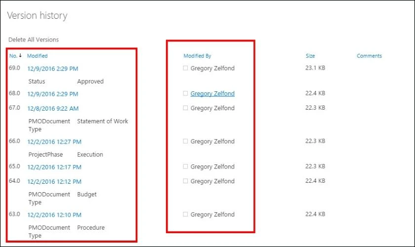Sort by the Modified By column header
The height and width of the screenshot is (247, 415).
[197, 56]
